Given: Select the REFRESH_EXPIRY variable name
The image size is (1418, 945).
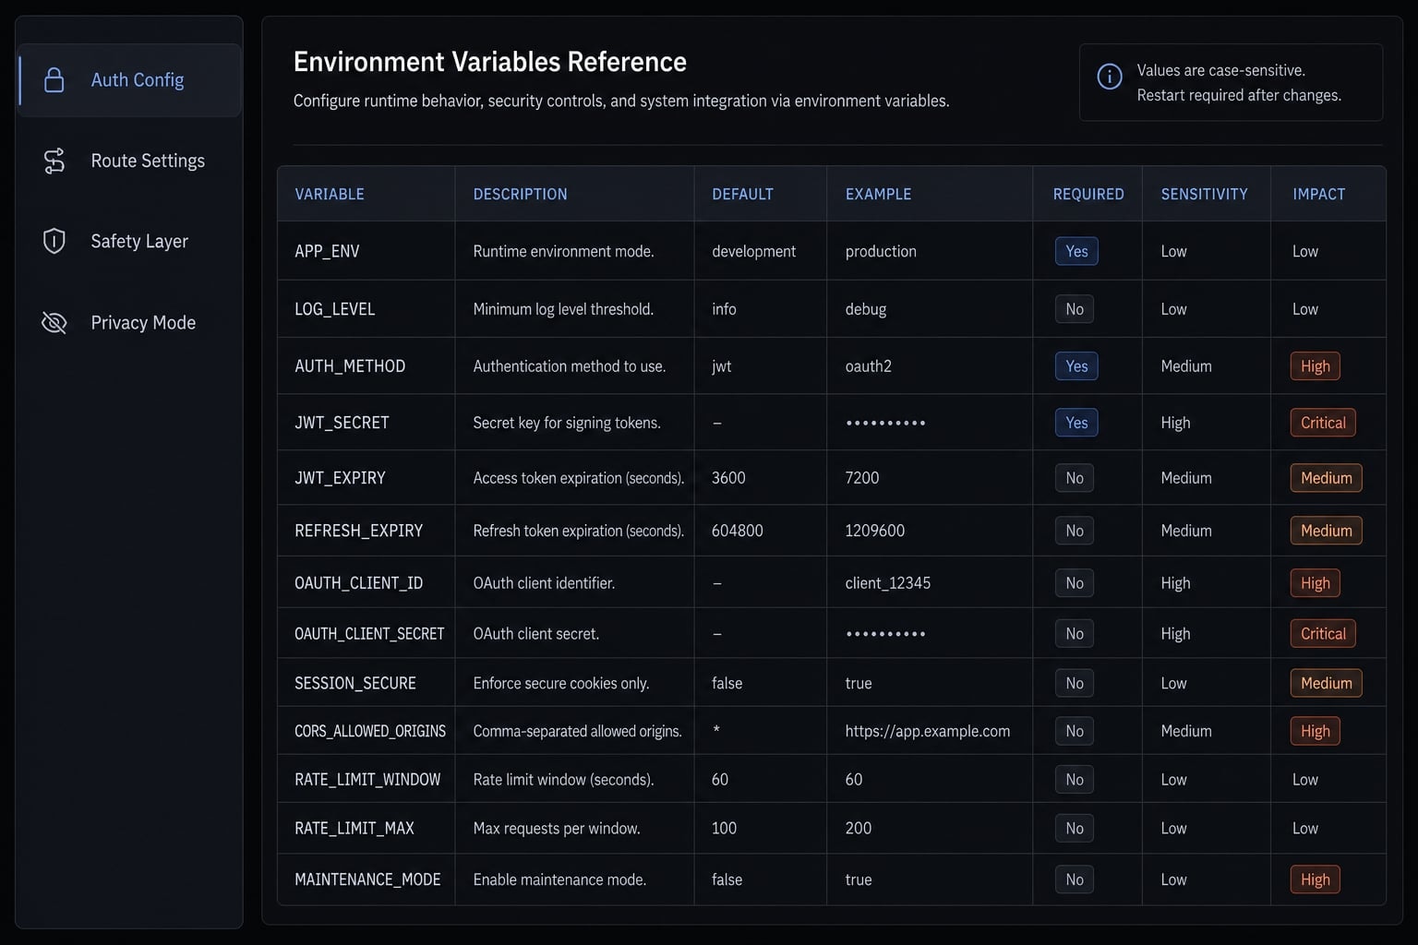Looking at the screenshot, I should coord(358,531).
